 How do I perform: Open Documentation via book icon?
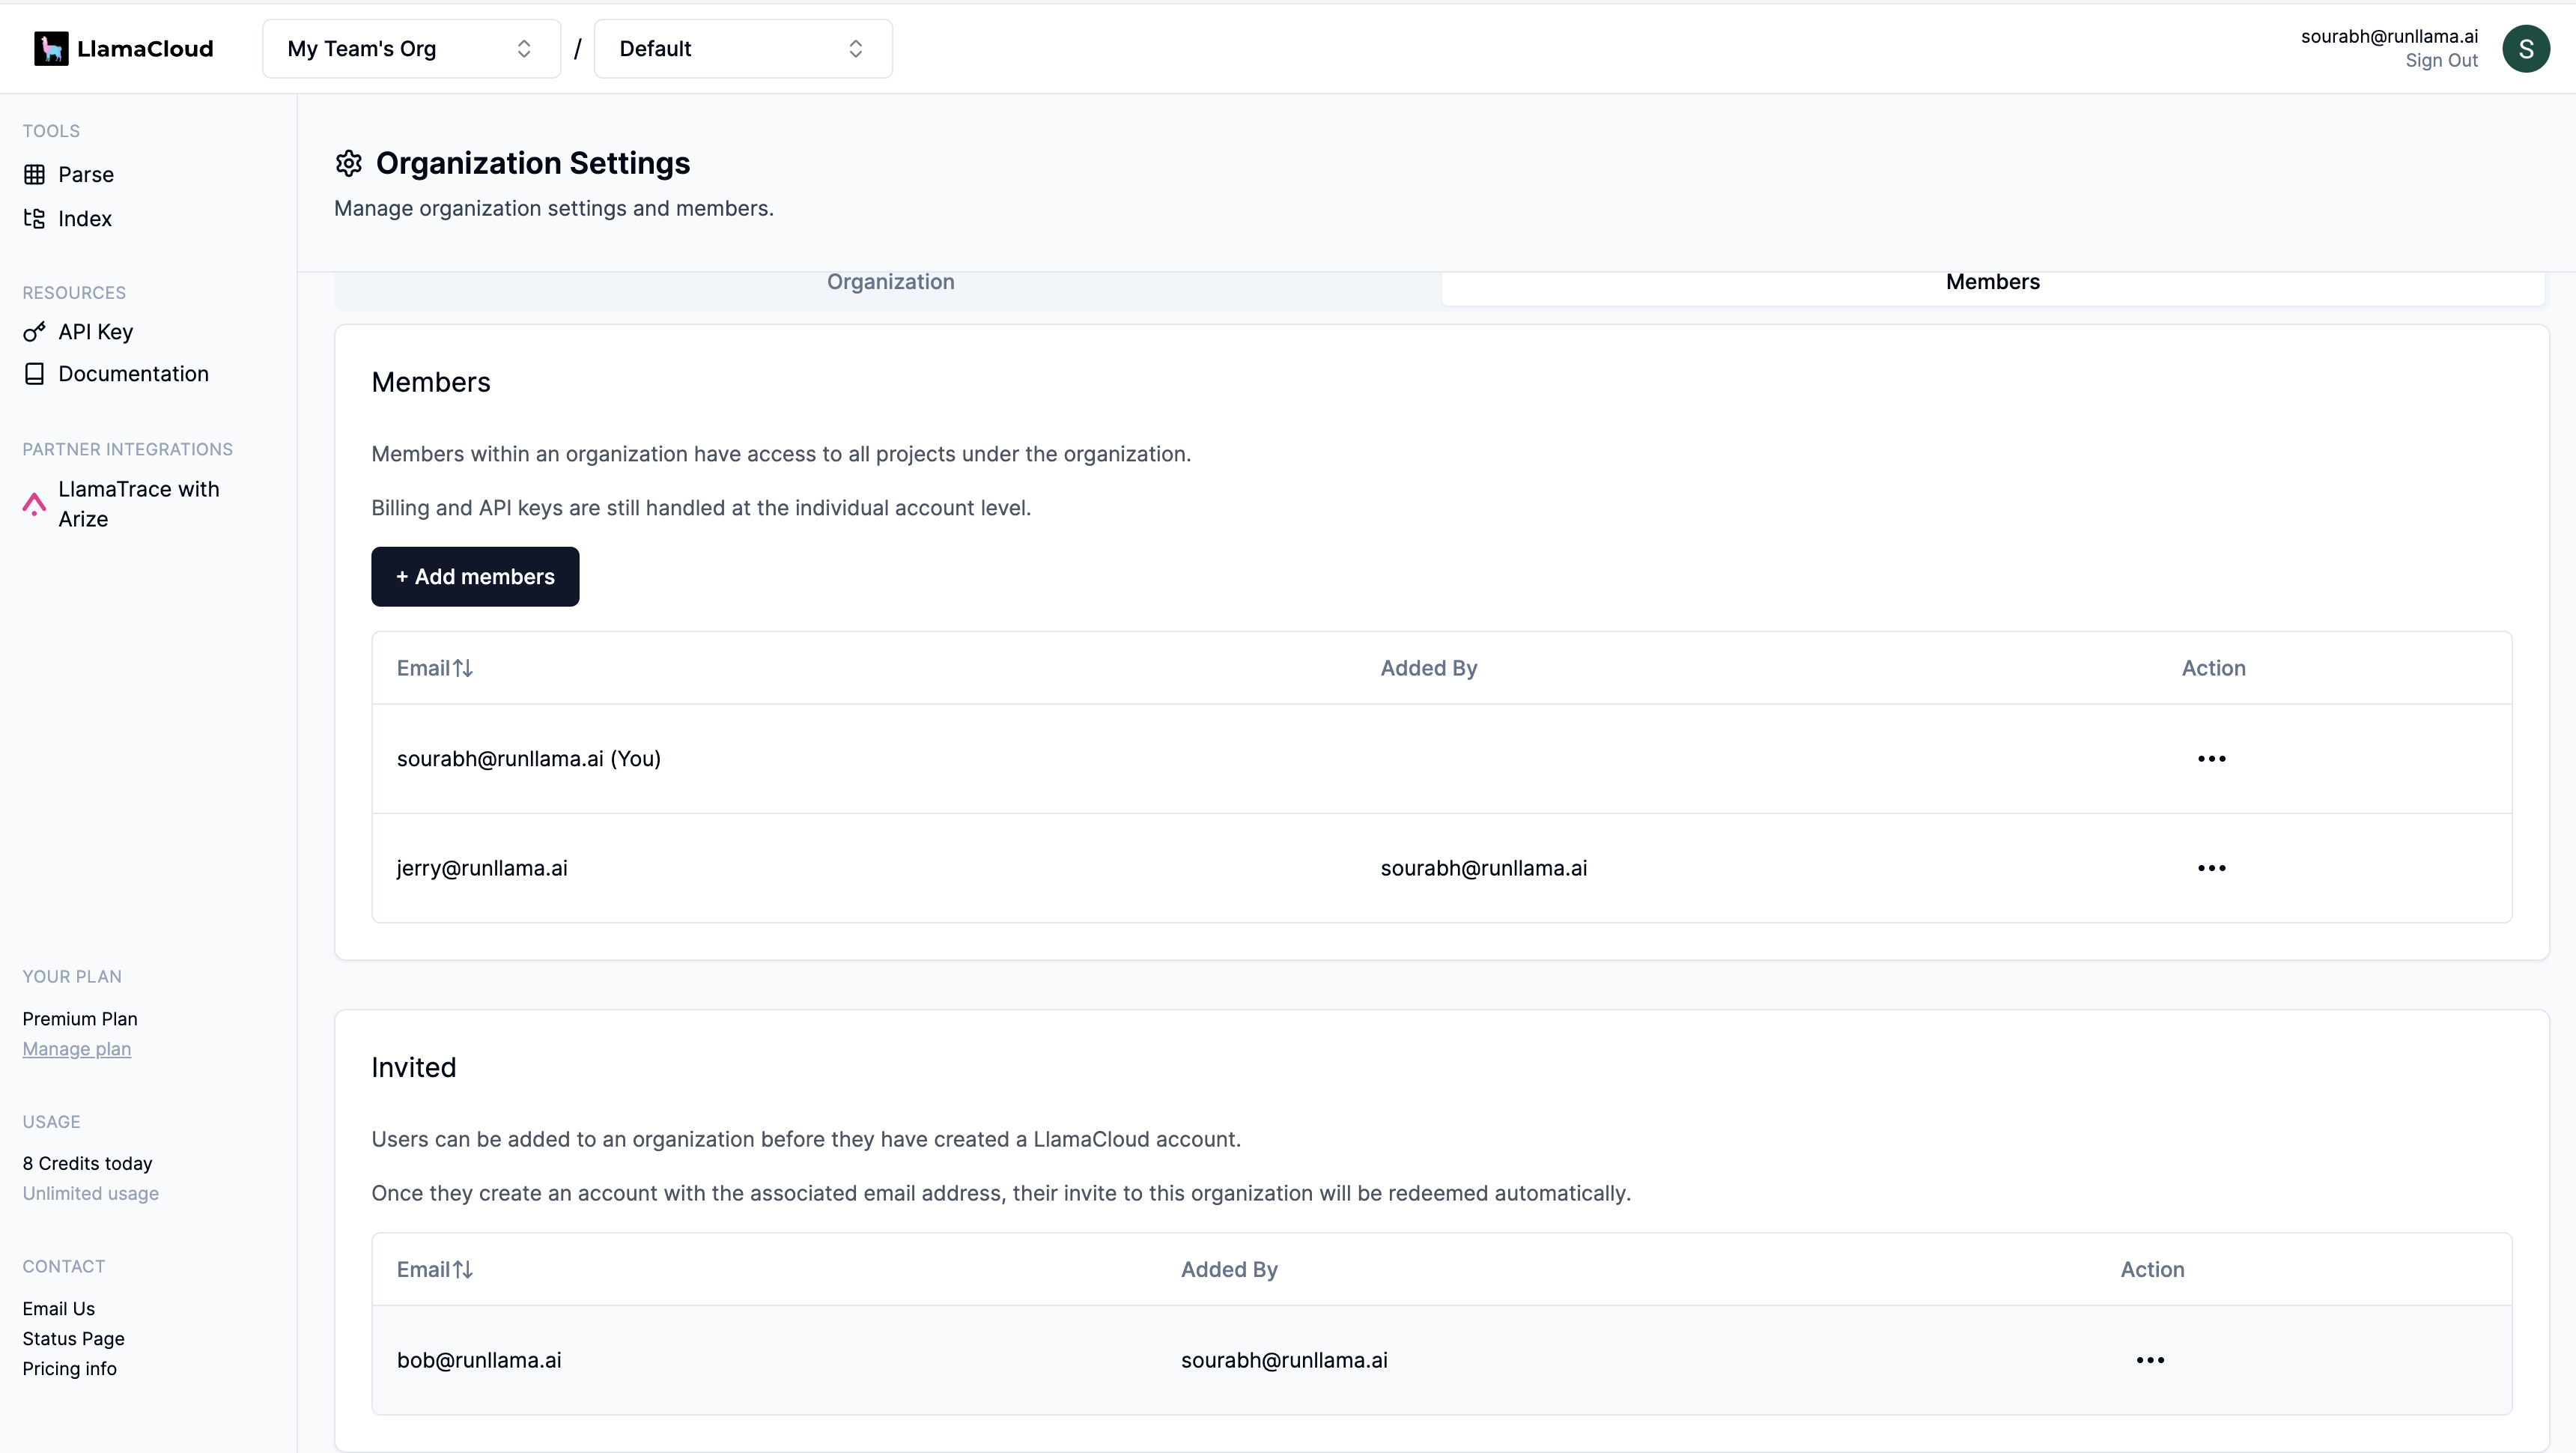tap(35, 374)
